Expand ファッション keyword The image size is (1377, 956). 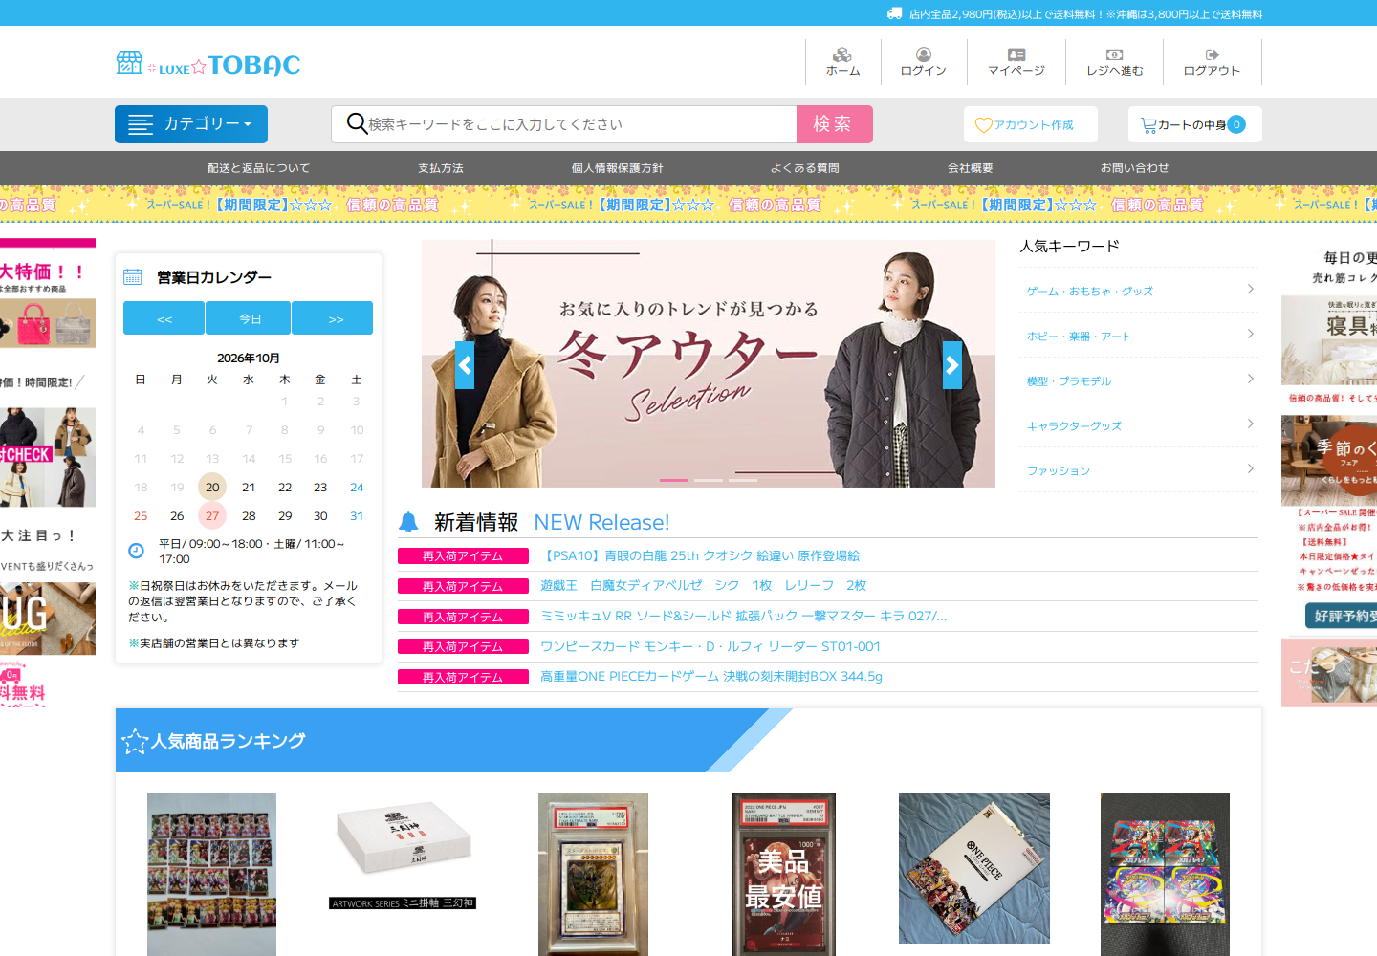point(1139,469)
